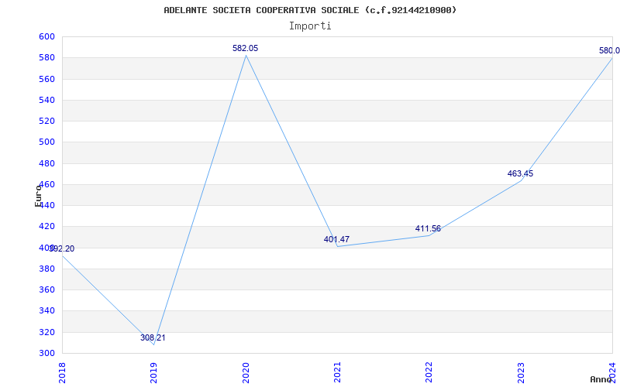The image size is (620, 387).
Task: Click the 420 y-axis value
Action: [x=46, y=227]
